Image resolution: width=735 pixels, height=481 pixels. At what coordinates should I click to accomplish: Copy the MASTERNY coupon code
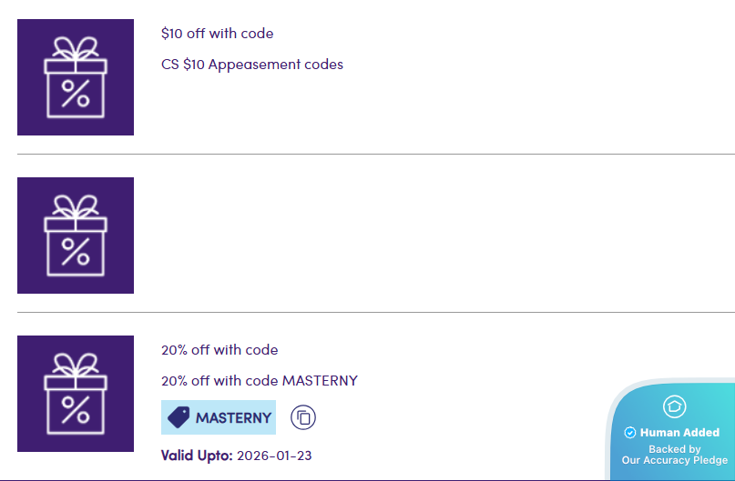[303, 417]
